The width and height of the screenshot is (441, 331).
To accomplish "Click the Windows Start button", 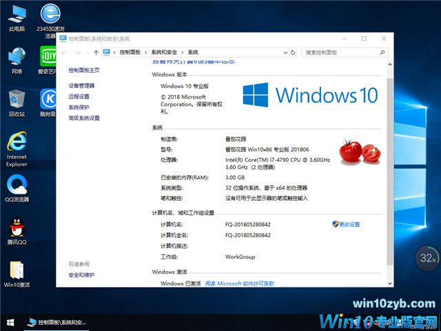I will tap(10, 323).
